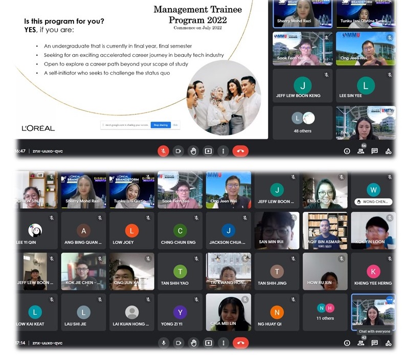Select the ENG CHING ME video tile

325,190
